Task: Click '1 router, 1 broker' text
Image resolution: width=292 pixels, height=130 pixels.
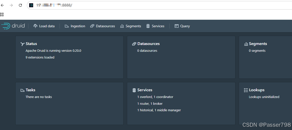Action: click(150, 104)
